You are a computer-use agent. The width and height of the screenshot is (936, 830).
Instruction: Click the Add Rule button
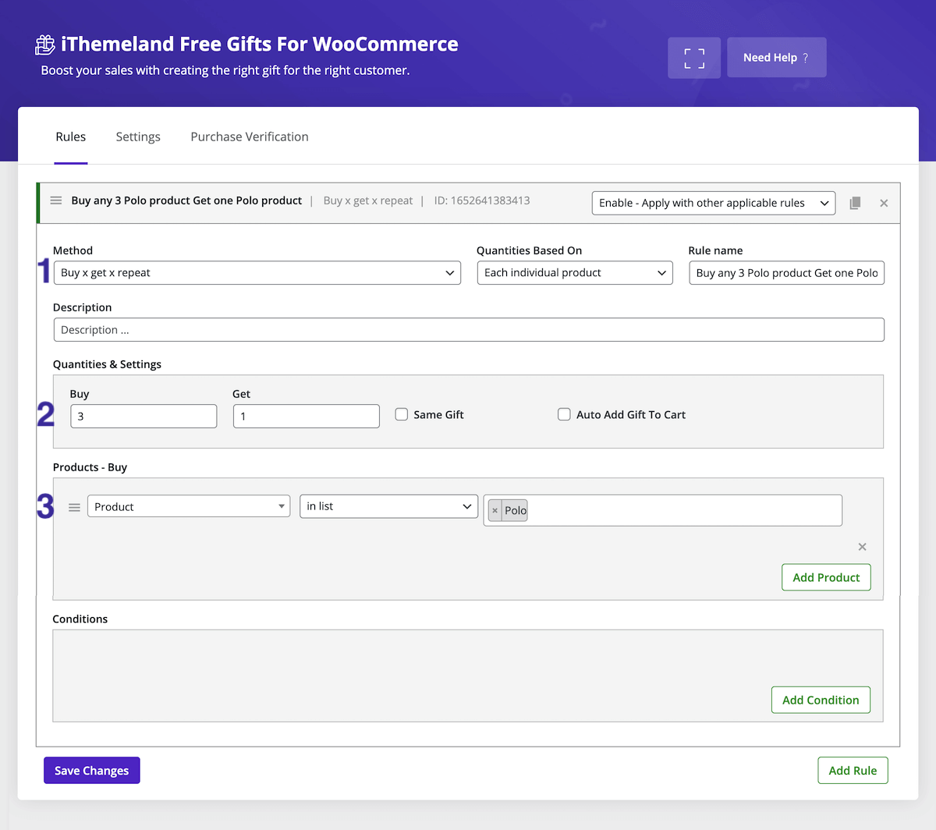point(853,771)
